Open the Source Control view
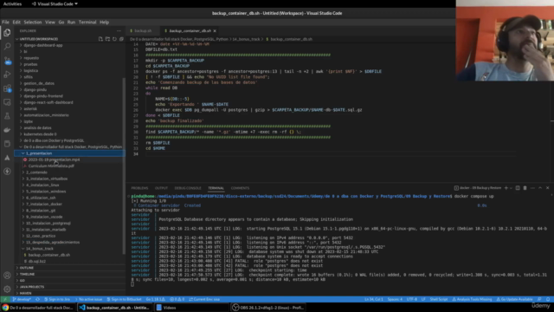Image resolution: width=554 pixels, height=312 pixels. [7, 61]
